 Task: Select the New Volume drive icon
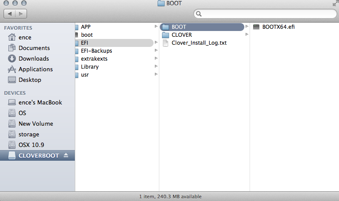[12, 124]
